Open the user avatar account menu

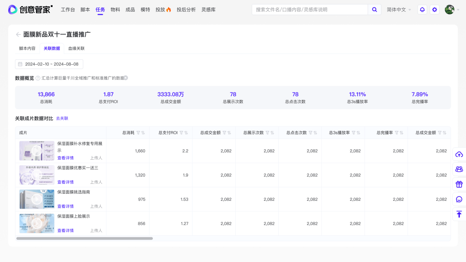pyautogui.click(x=450, y=9)
